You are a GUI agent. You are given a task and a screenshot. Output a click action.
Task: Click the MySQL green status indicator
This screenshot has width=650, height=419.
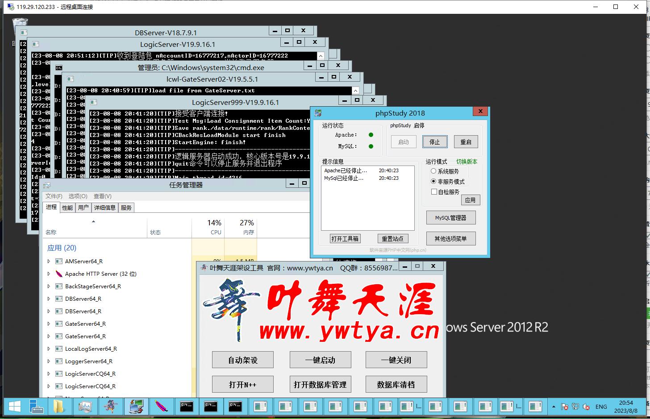coord(371,146)
